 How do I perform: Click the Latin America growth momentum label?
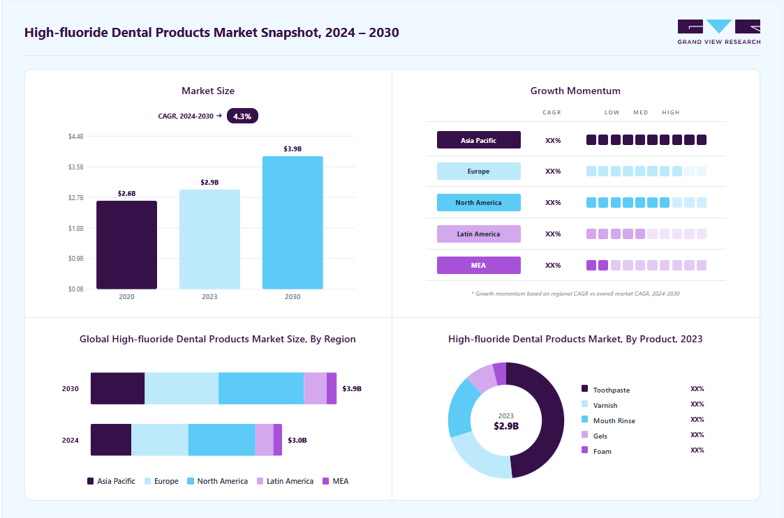(478, 234)
